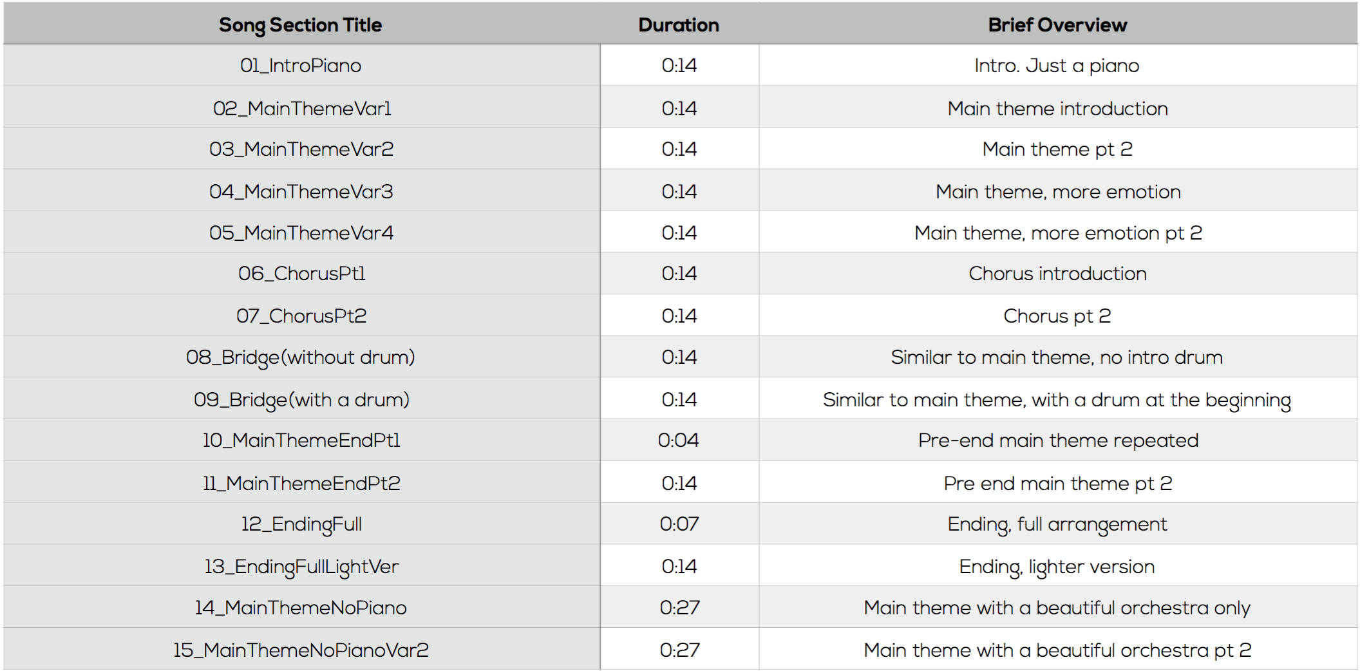Click the 0:27 duration for 14_MainThemeNoPiano
This screenshot has height=671, width=1360.
679,607
